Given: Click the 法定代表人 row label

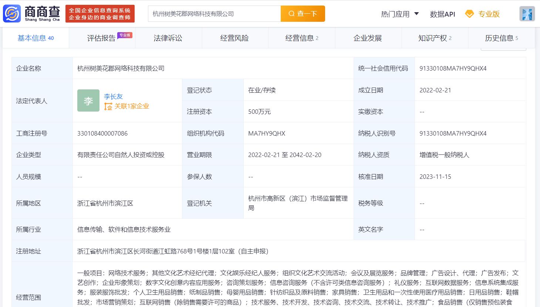Looking at the screenshot, I should point(31,101).
